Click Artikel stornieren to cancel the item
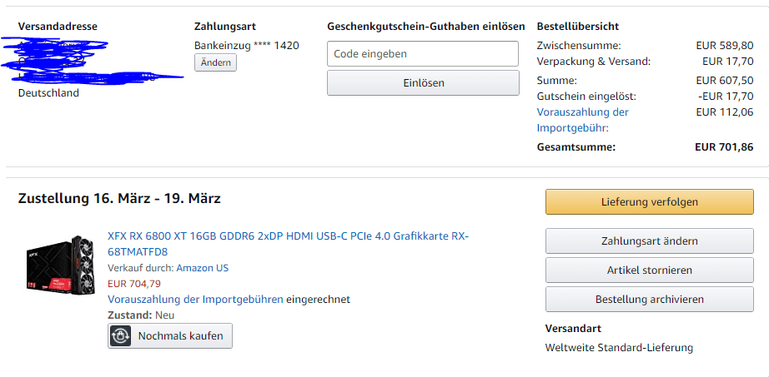769x377 pixels. click(x=649, y=270)
